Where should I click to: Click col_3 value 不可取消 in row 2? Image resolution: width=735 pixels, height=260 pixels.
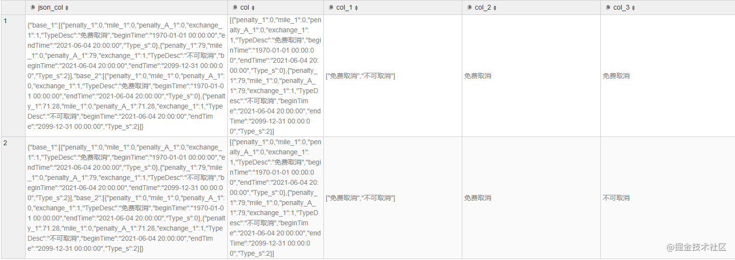[x=616, y=198]
